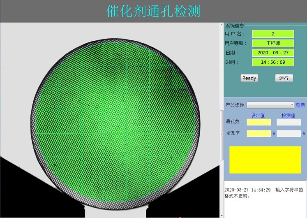The width and height of the screenshot is (307, 218).
Task: Click the 催化剂通孔检测 title heading
Action: pos(153,11)
